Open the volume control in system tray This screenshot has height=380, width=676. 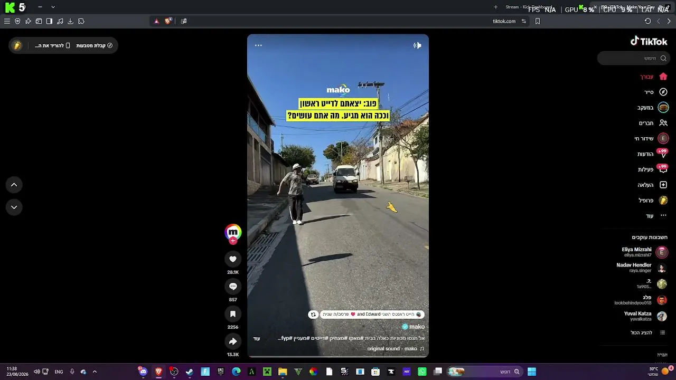coord(36,372)
